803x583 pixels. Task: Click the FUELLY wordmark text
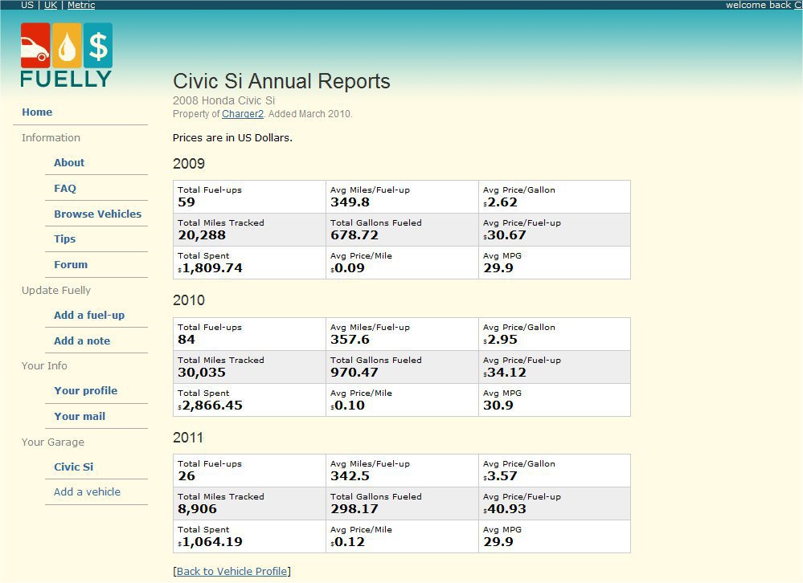pos(66,79)
